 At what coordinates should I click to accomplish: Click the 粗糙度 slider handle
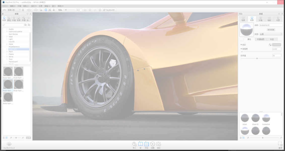pos(242,52)
